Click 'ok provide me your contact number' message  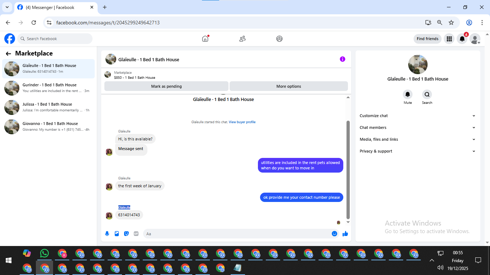[x=302, y=197]
